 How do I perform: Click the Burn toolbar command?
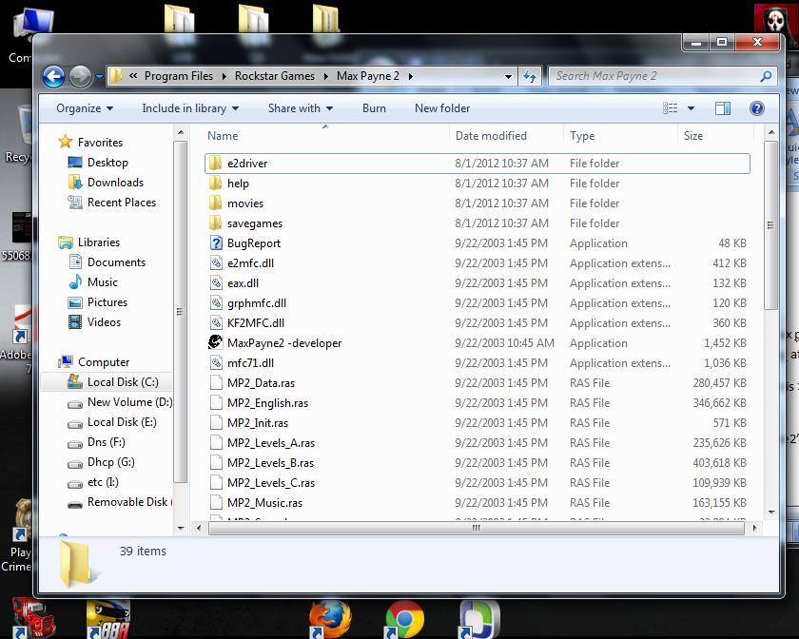[x=374, y=108]
